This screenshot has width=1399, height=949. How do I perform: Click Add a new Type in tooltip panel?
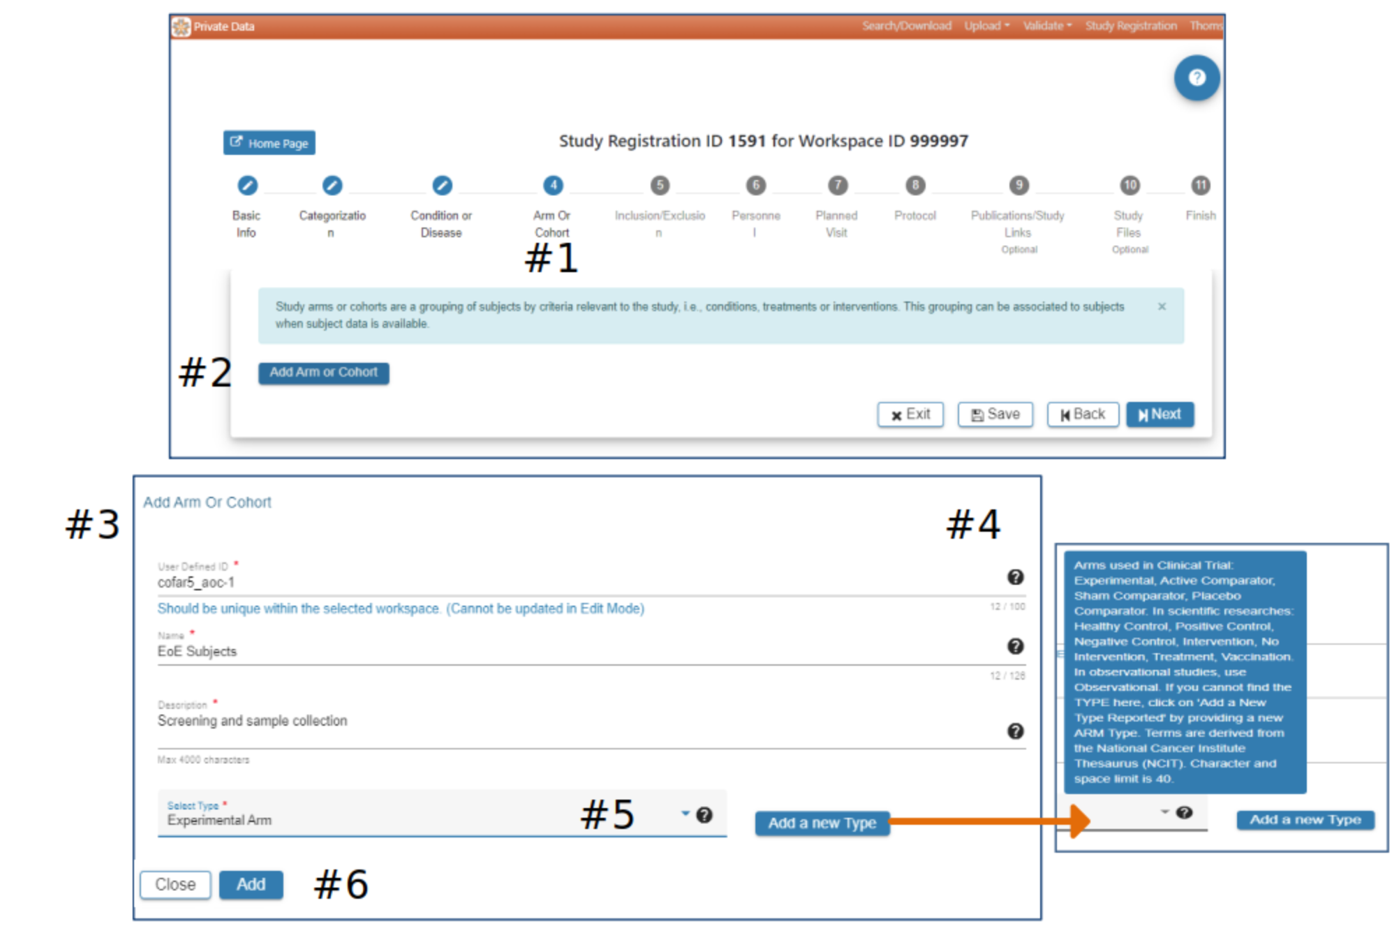(x=1305, y=820)
